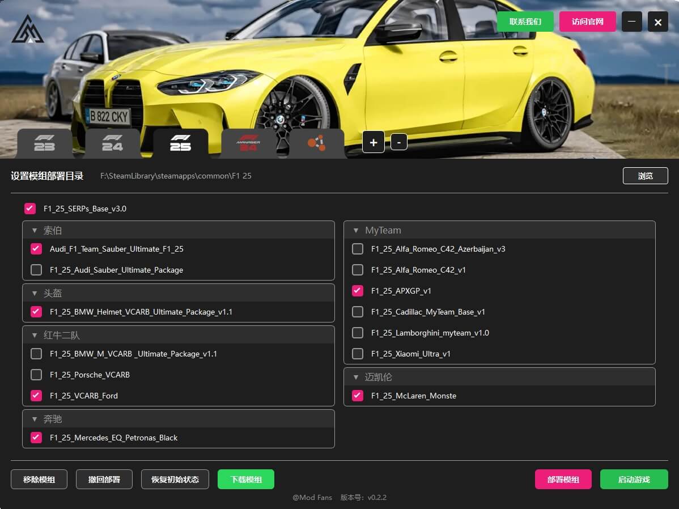Viewport: 679px width, 509px height.
Task: Click the 联系我们 green button
Action: 525,22
